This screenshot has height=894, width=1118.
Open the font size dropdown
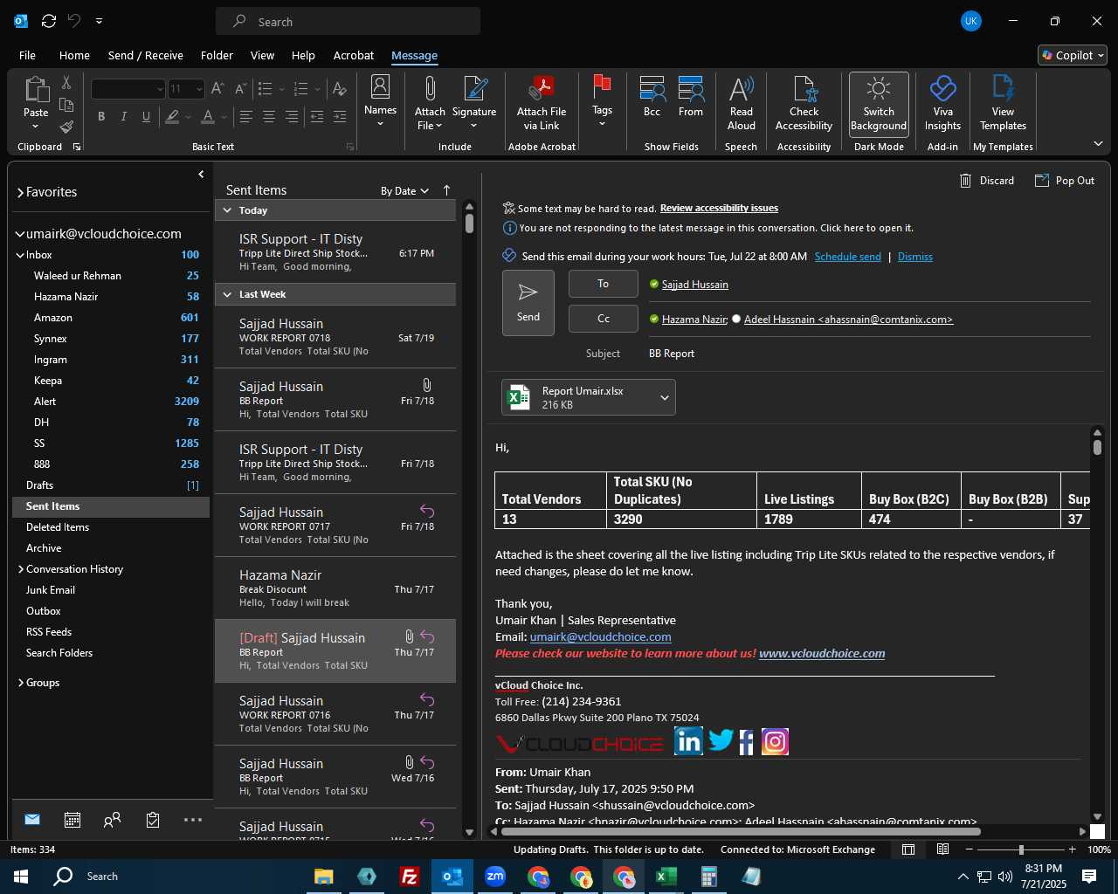coord(199,88)
